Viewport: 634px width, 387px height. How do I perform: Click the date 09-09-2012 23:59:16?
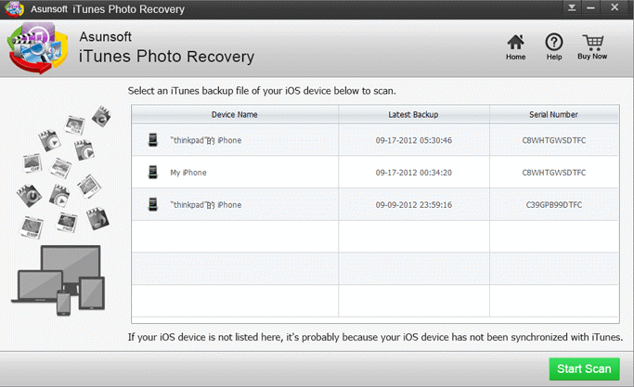point(414,205)
